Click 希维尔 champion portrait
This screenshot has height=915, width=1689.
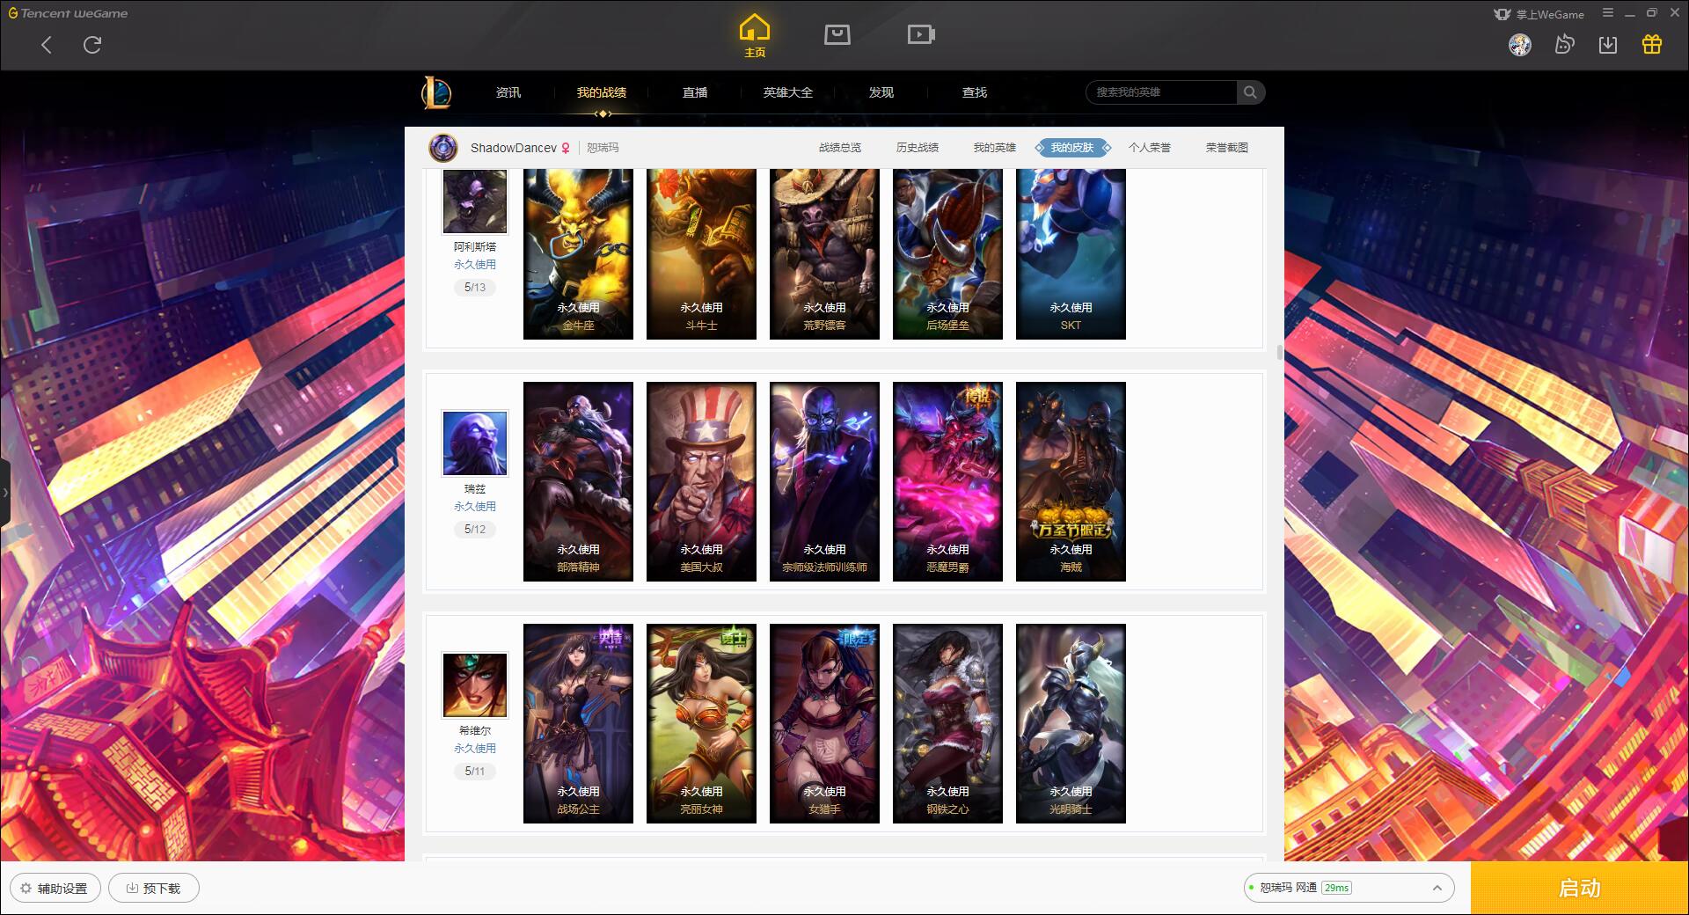click(x=475, y=685)
